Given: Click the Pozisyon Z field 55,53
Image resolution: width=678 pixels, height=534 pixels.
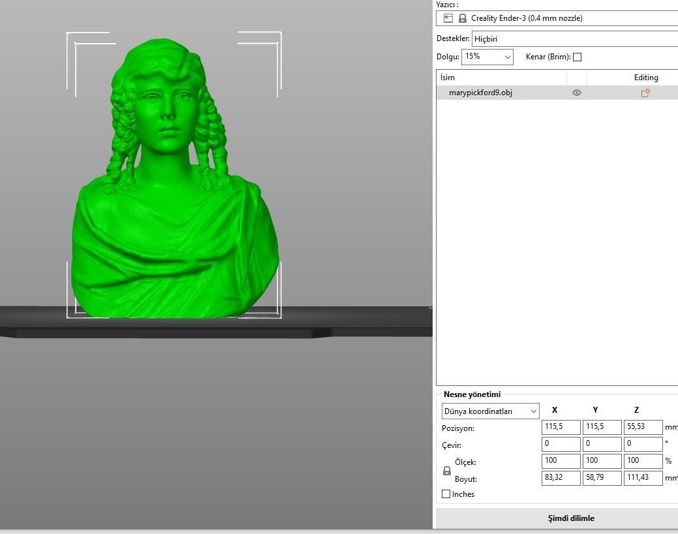Looking at the screenshot, I should (x=643, y=427).
